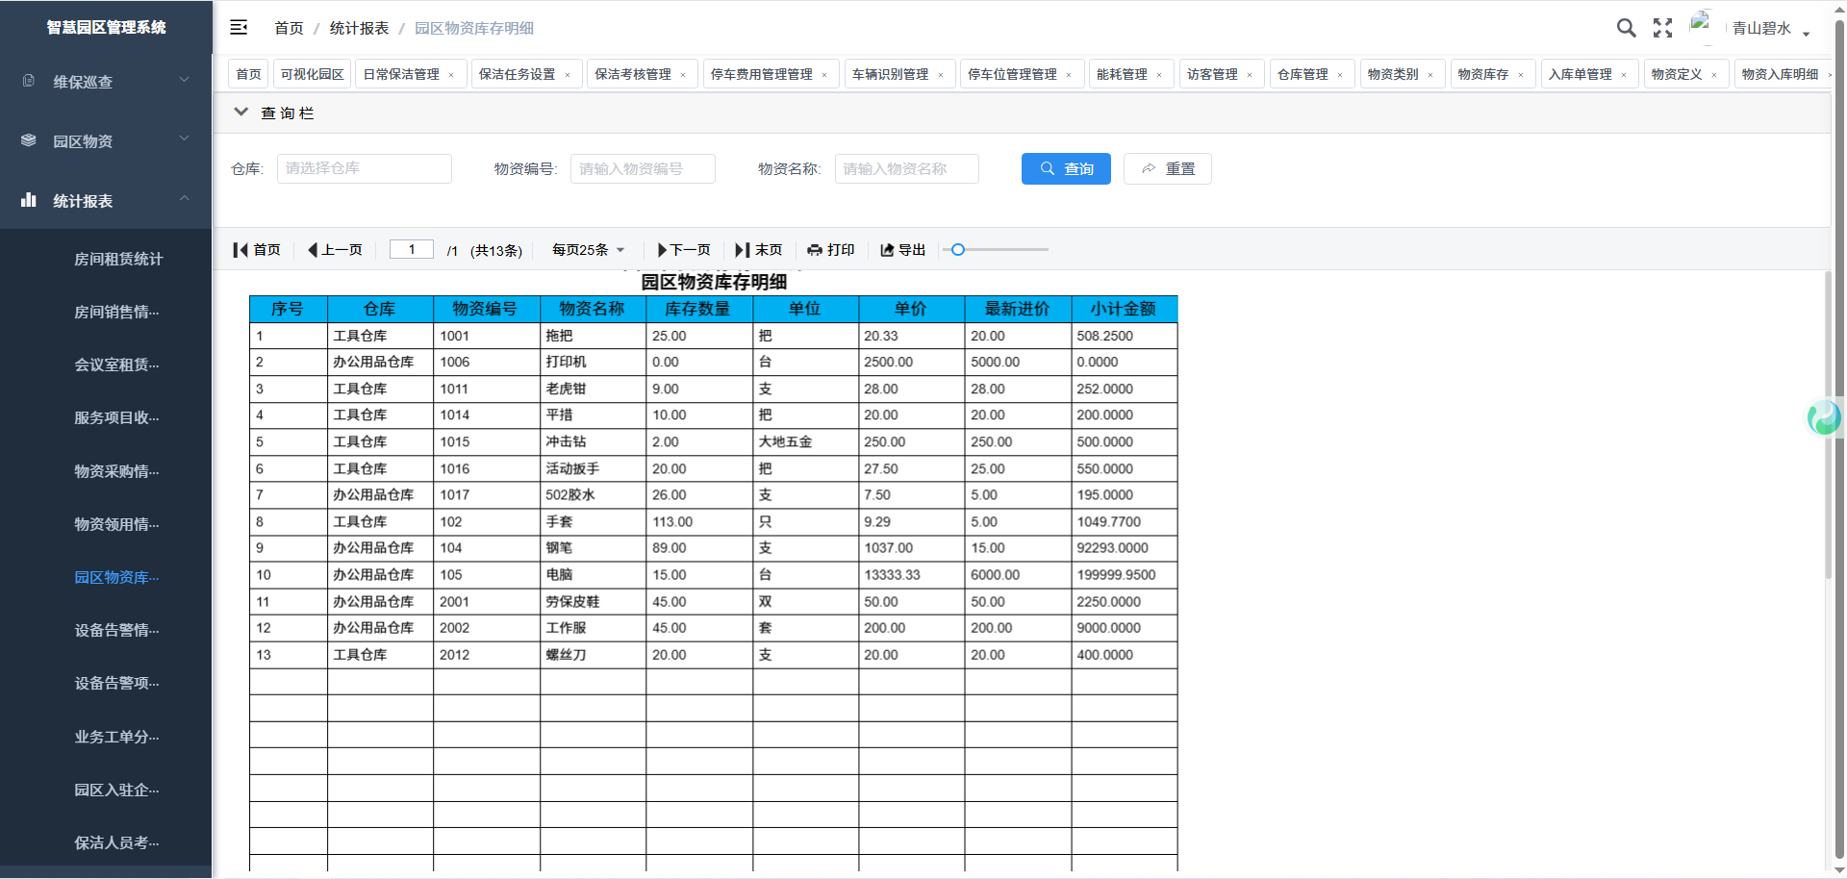Open the search magnifier icon
Screen dimensions: 1847x879
(1626, 28)
